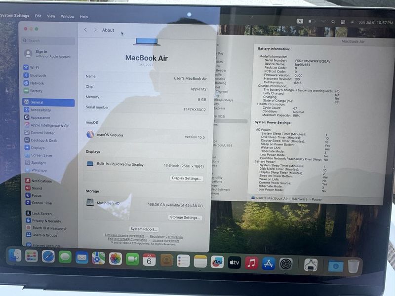This screenshot has height=296, width=395.
Task: Launch Safari from the Dock
Action: point(48,257)
